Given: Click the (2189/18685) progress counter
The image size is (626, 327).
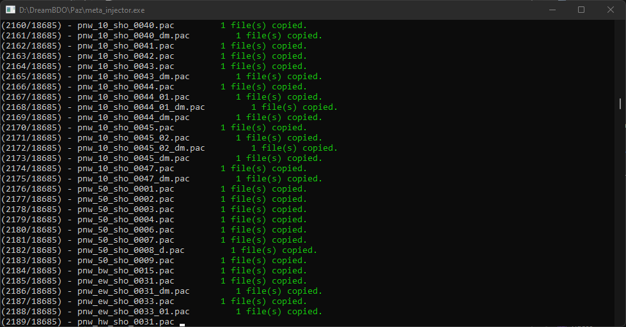Looking at the screenshot, I should pyautogui.click(x=31, y=322).
